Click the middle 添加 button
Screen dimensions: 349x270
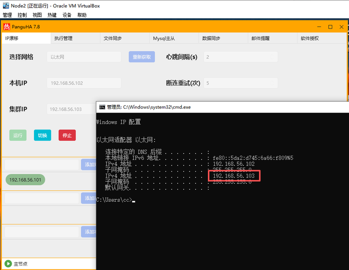pyautogui.click(x=89, y=198)
